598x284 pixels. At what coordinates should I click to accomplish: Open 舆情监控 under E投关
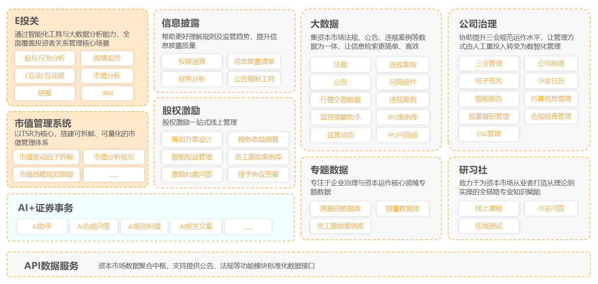pyautogui.click(x=107, y=58)
